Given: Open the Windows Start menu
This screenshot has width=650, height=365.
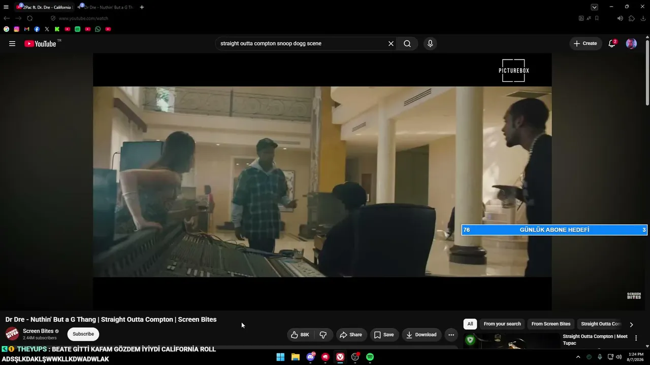Looking at the screenshot, I should (x=280, y=357).
